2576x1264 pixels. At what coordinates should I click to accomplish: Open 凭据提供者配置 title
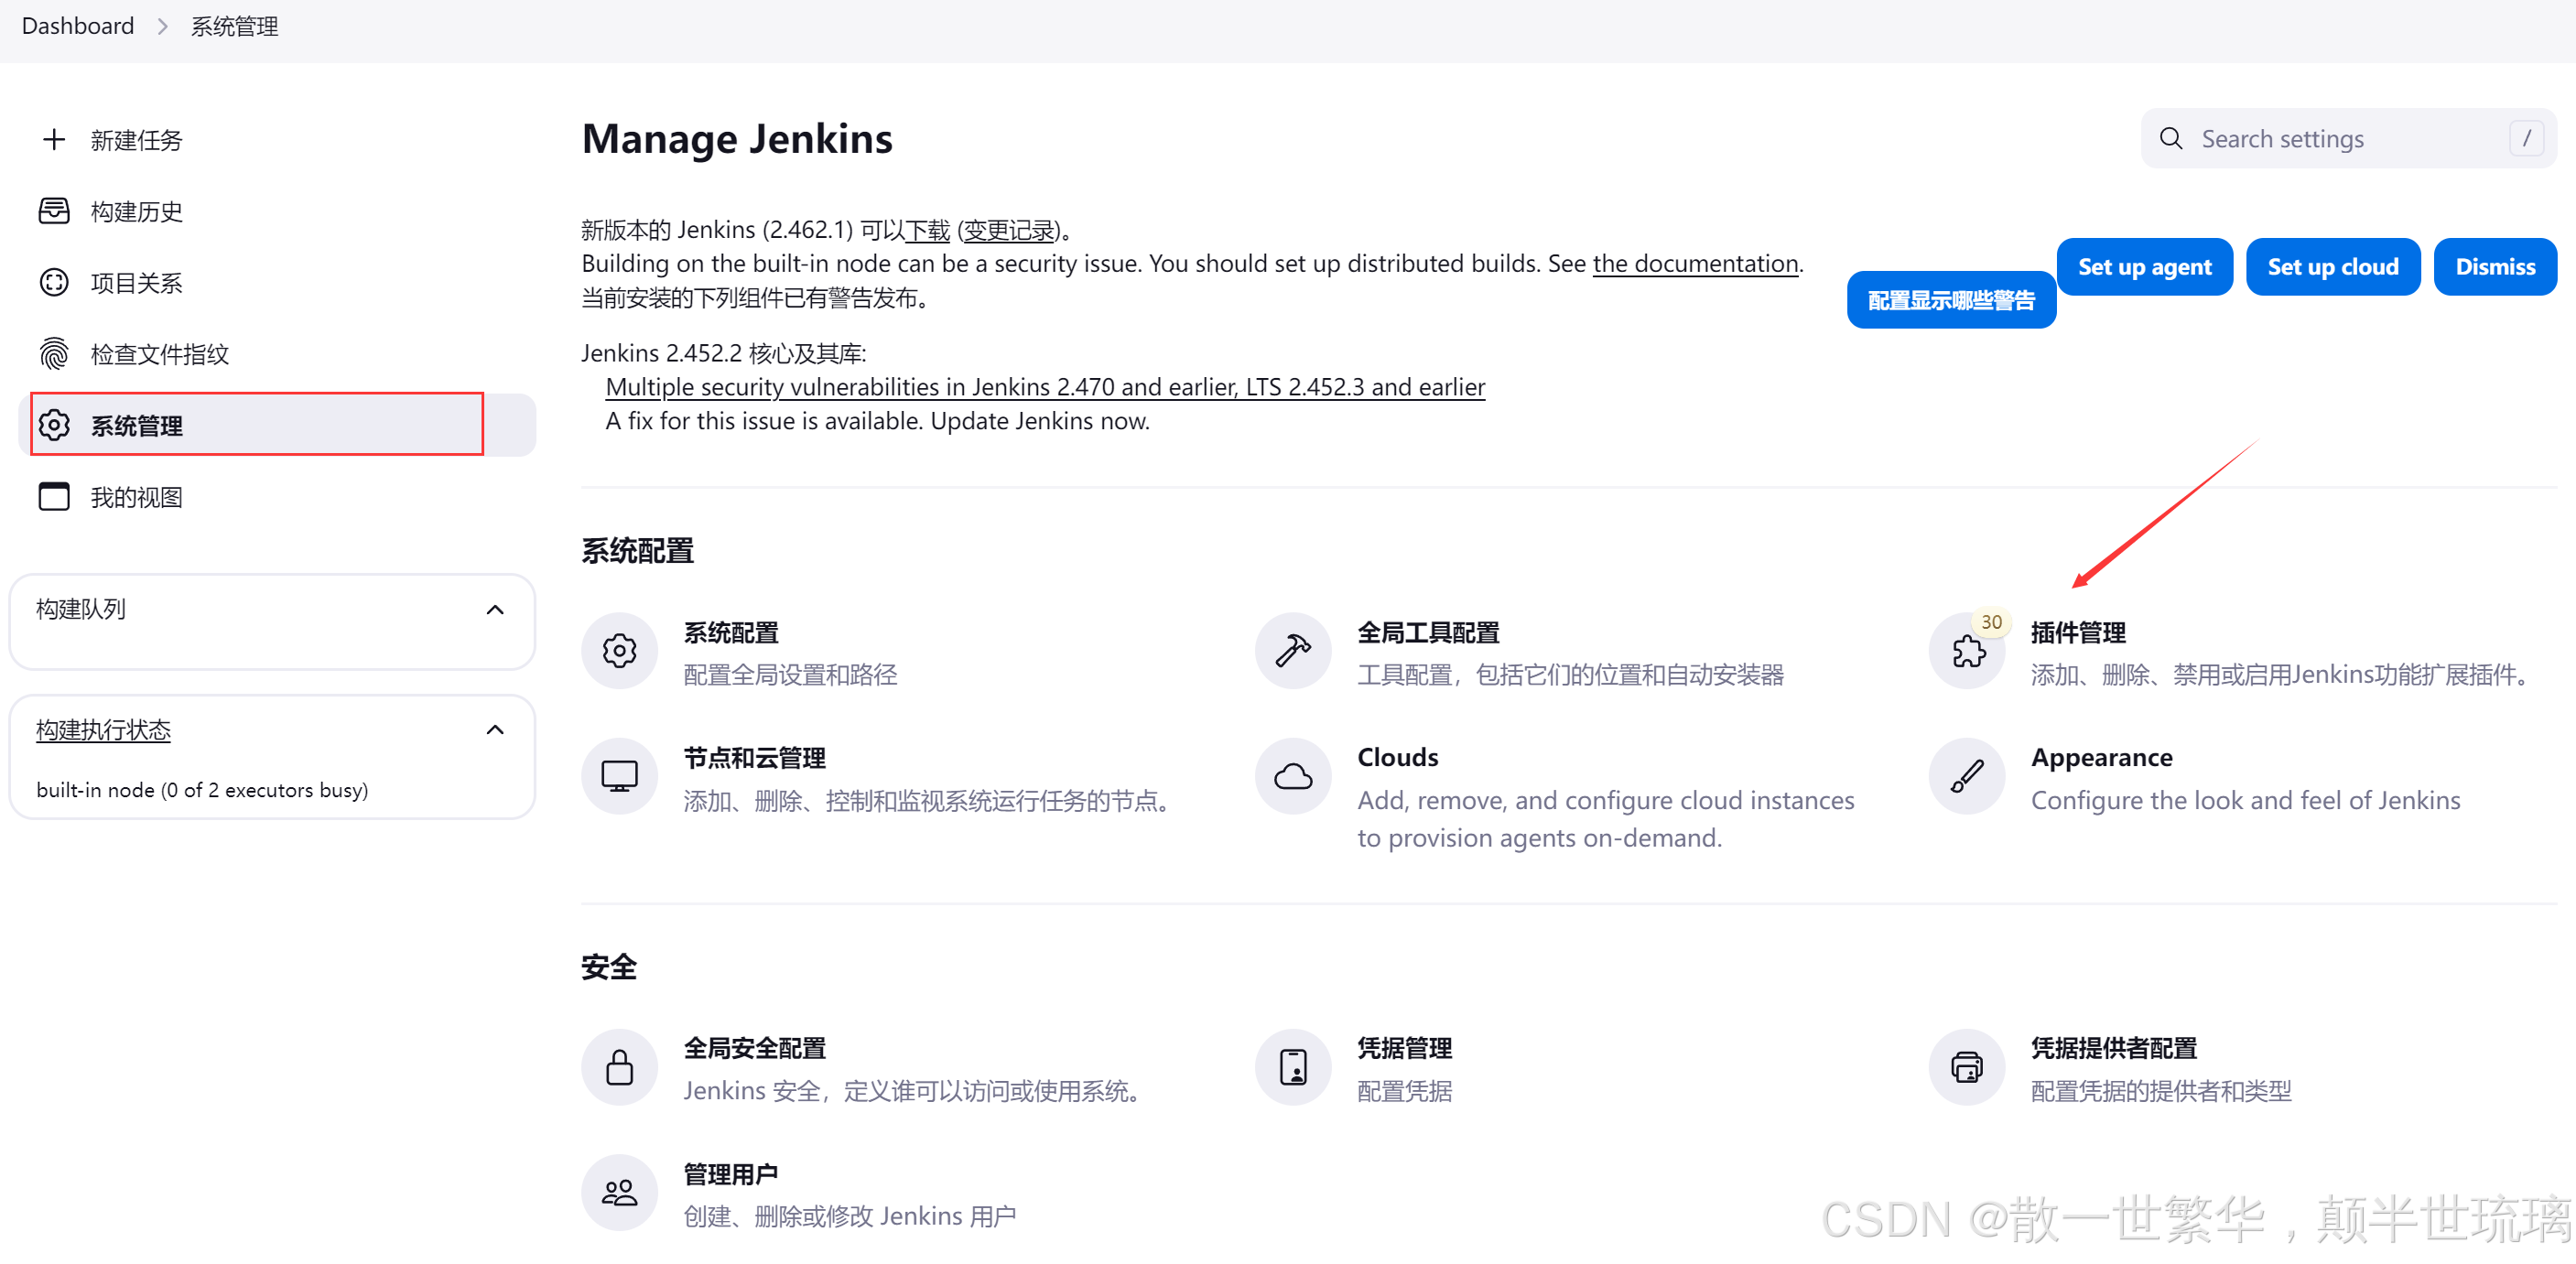click(x=2113, y=1049)
